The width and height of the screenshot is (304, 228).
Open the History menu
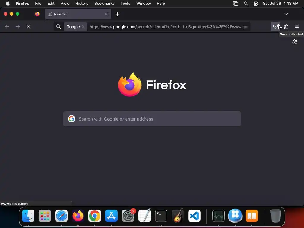point(82,4)
